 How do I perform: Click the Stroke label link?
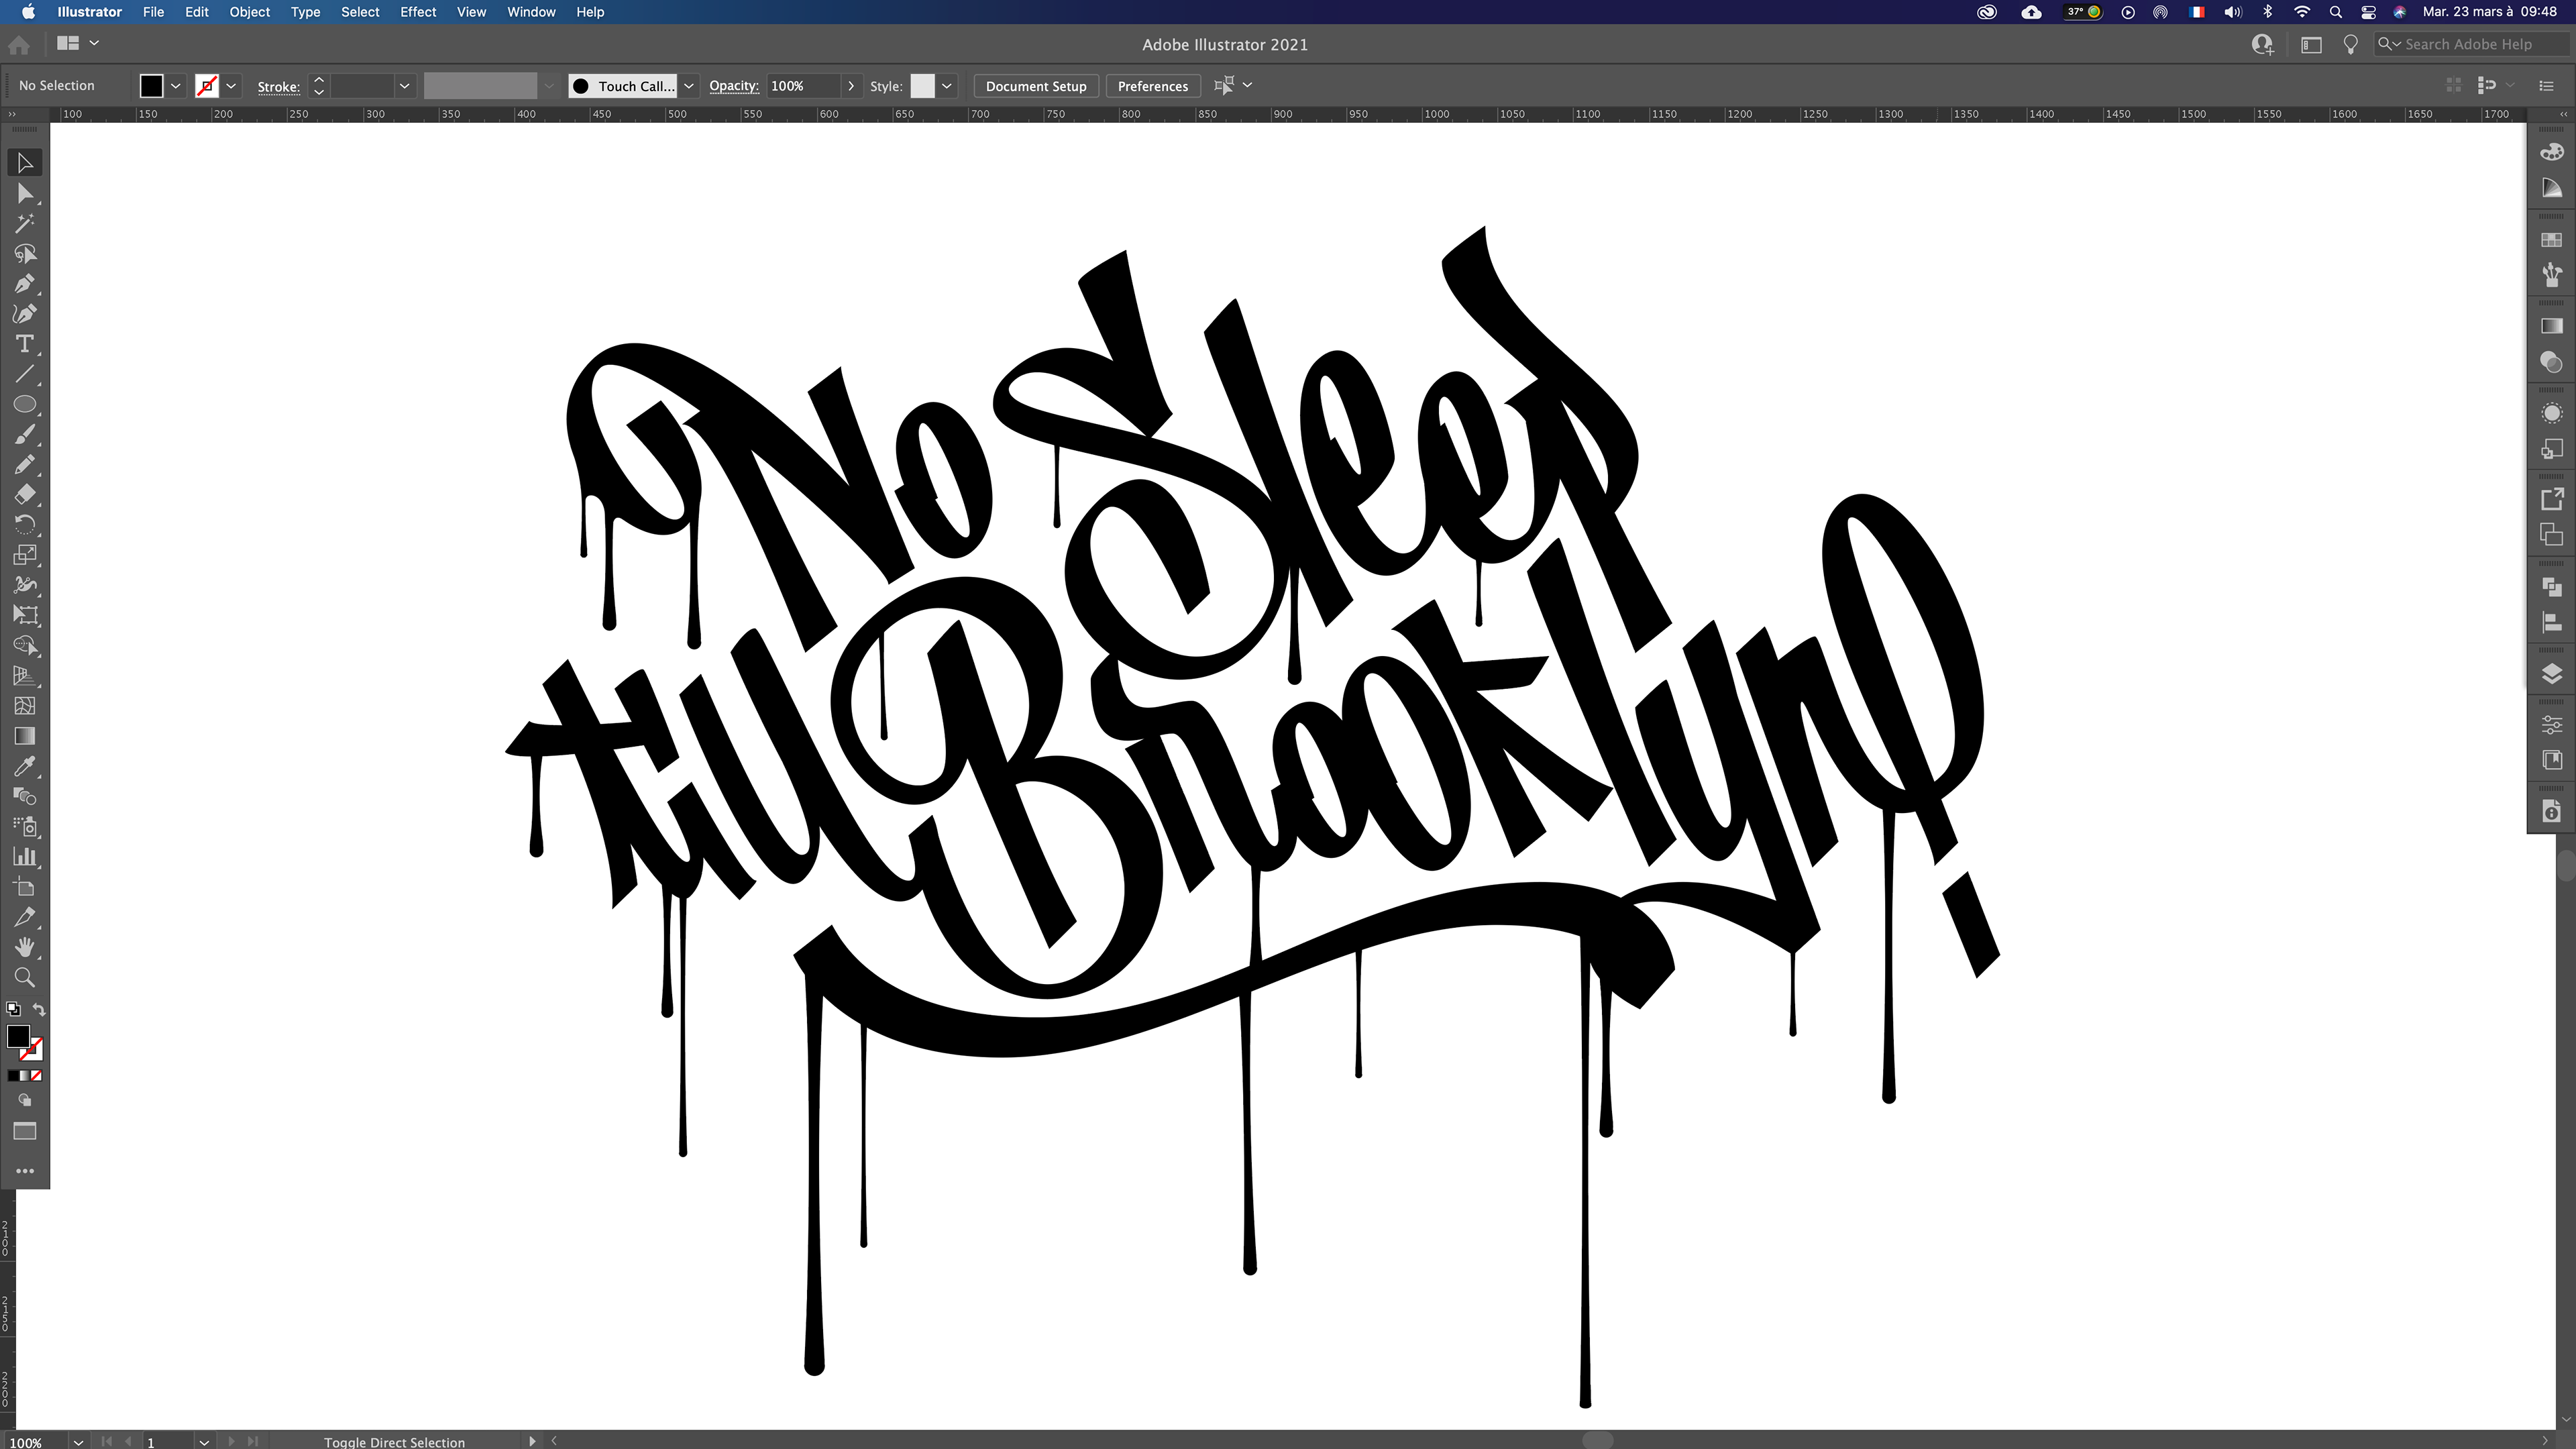278,87
